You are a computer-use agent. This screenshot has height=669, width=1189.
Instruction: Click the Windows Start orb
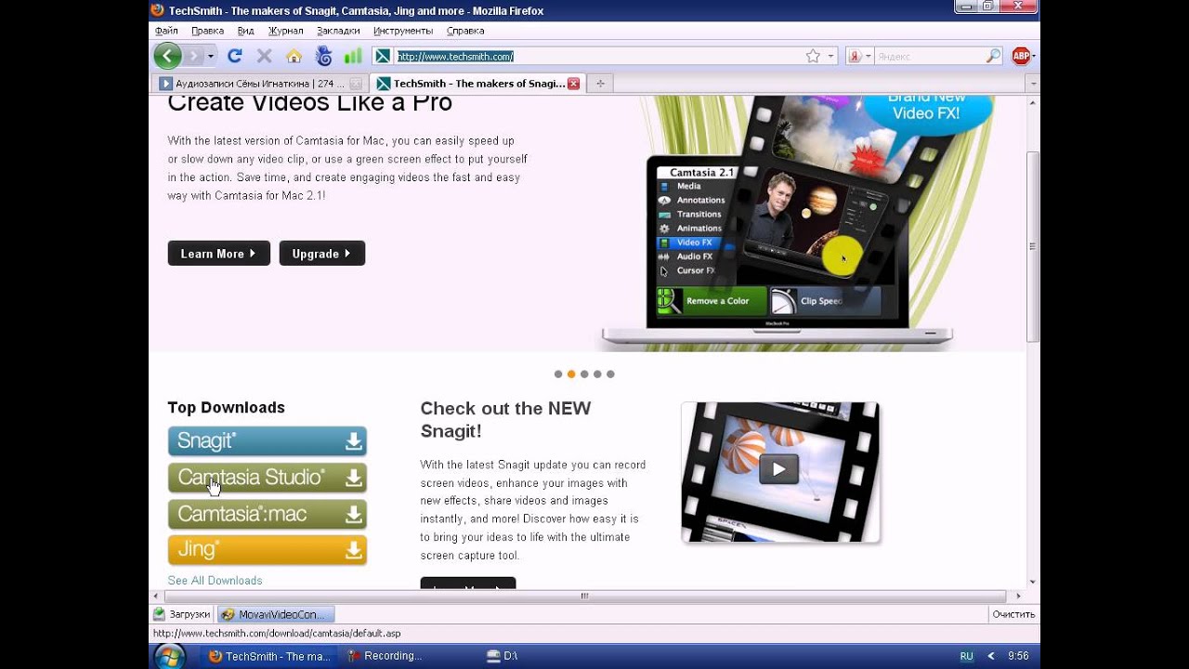coord(170,656)
